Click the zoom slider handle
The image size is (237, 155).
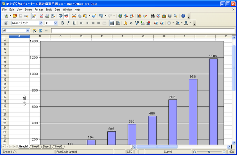point(209,152)
